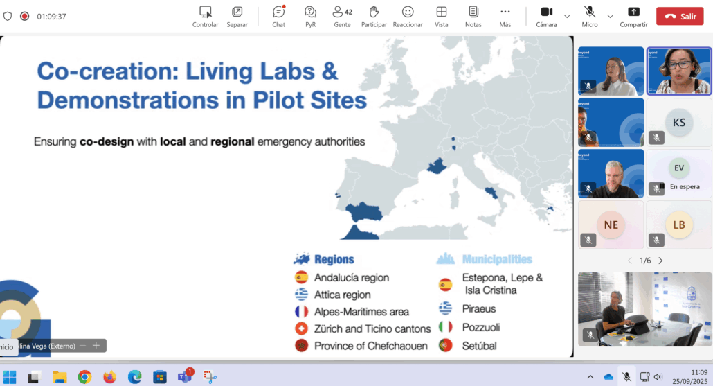Screen dimensions: 713x386
Task: Open the Vista layout menu
Action: click(441, 16)
